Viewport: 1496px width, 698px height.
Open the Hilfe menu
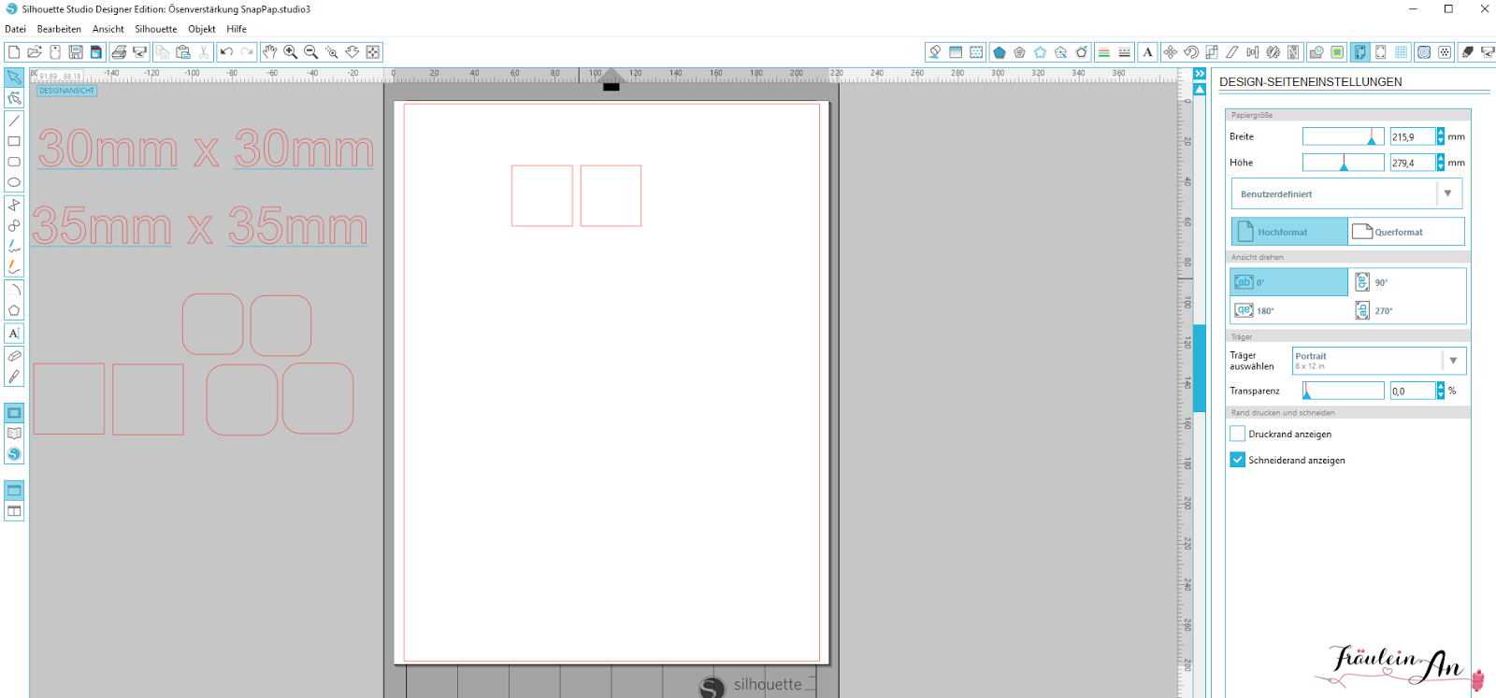point(237,29)
